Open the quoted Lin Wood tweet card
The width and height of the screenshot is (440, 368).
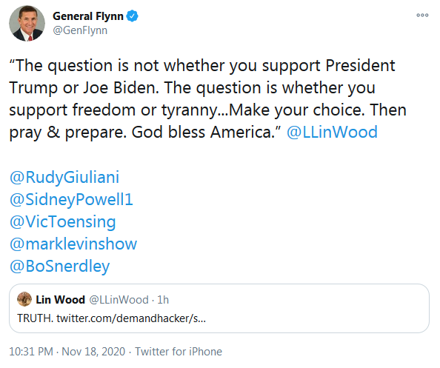pos(219,309)
